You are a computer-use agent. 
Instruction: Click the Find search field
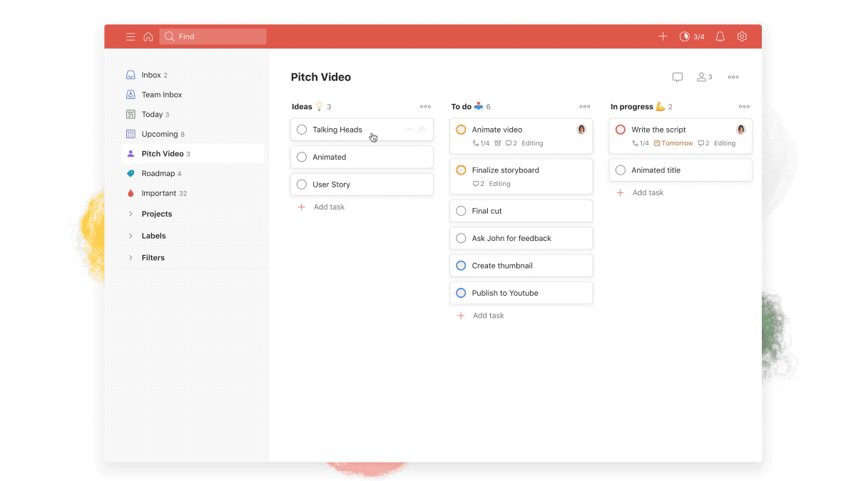(212, 36)
